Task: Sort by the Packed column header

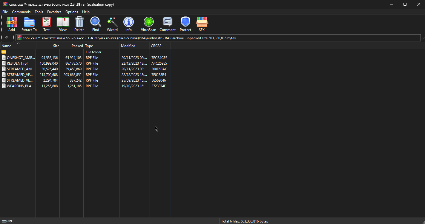Action: pos(72,46)
